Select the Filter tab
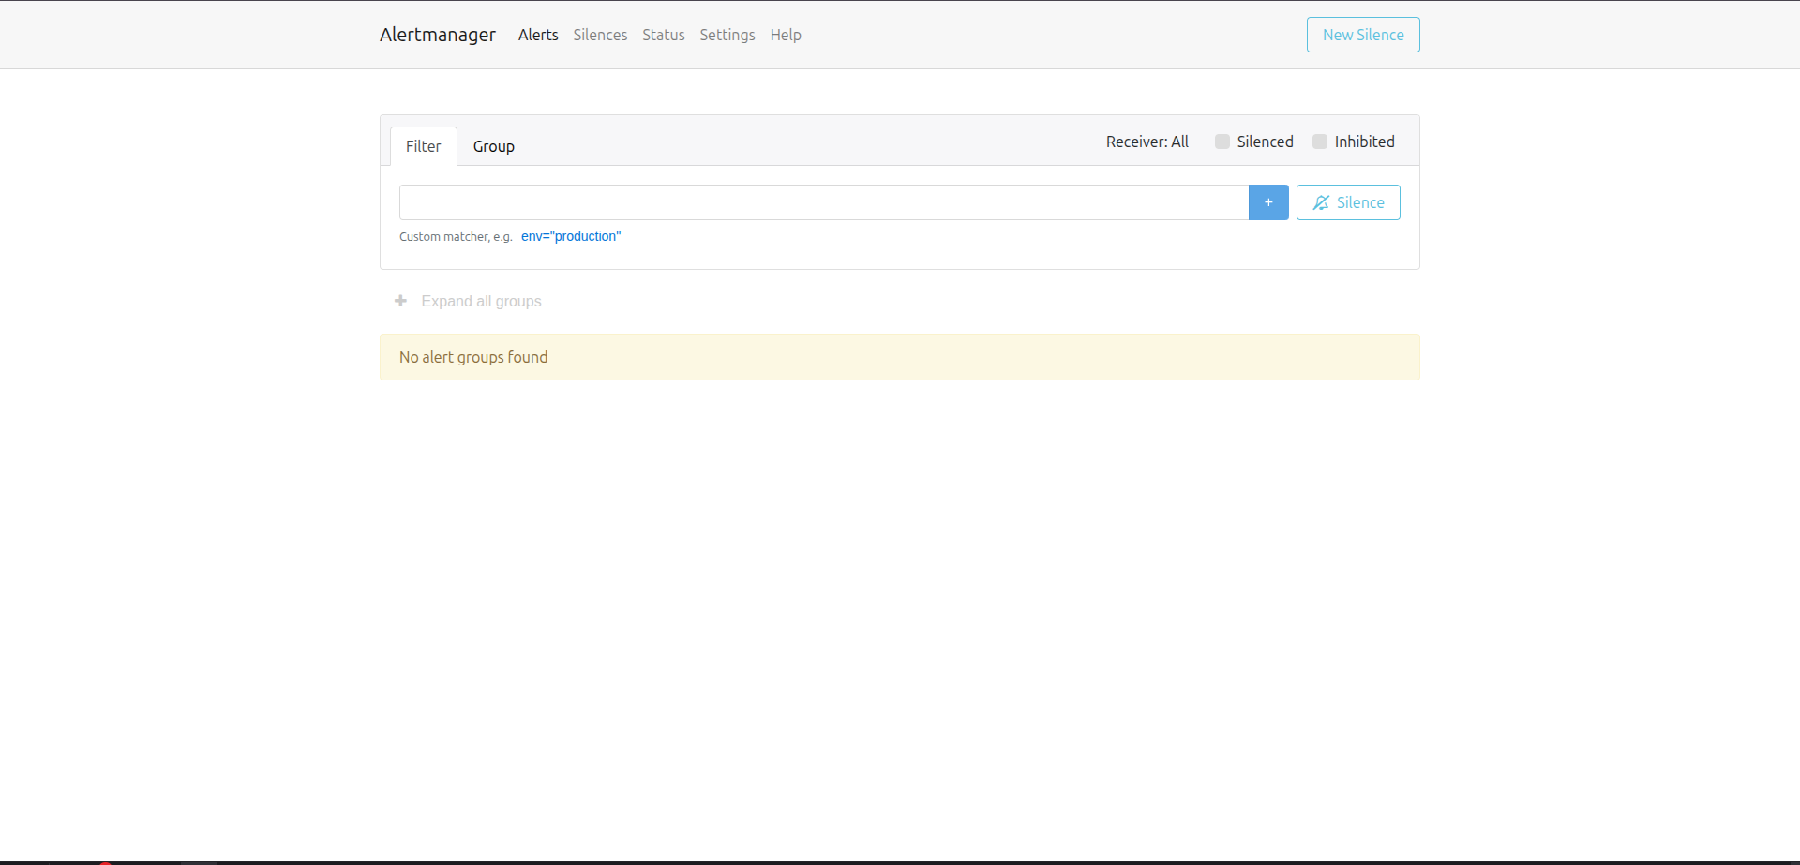The width and height of the screenshot is (1800, 865). (424, 146)
